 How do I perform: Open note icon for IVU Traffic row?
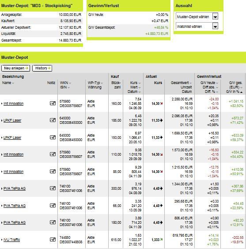click(53, 239)
